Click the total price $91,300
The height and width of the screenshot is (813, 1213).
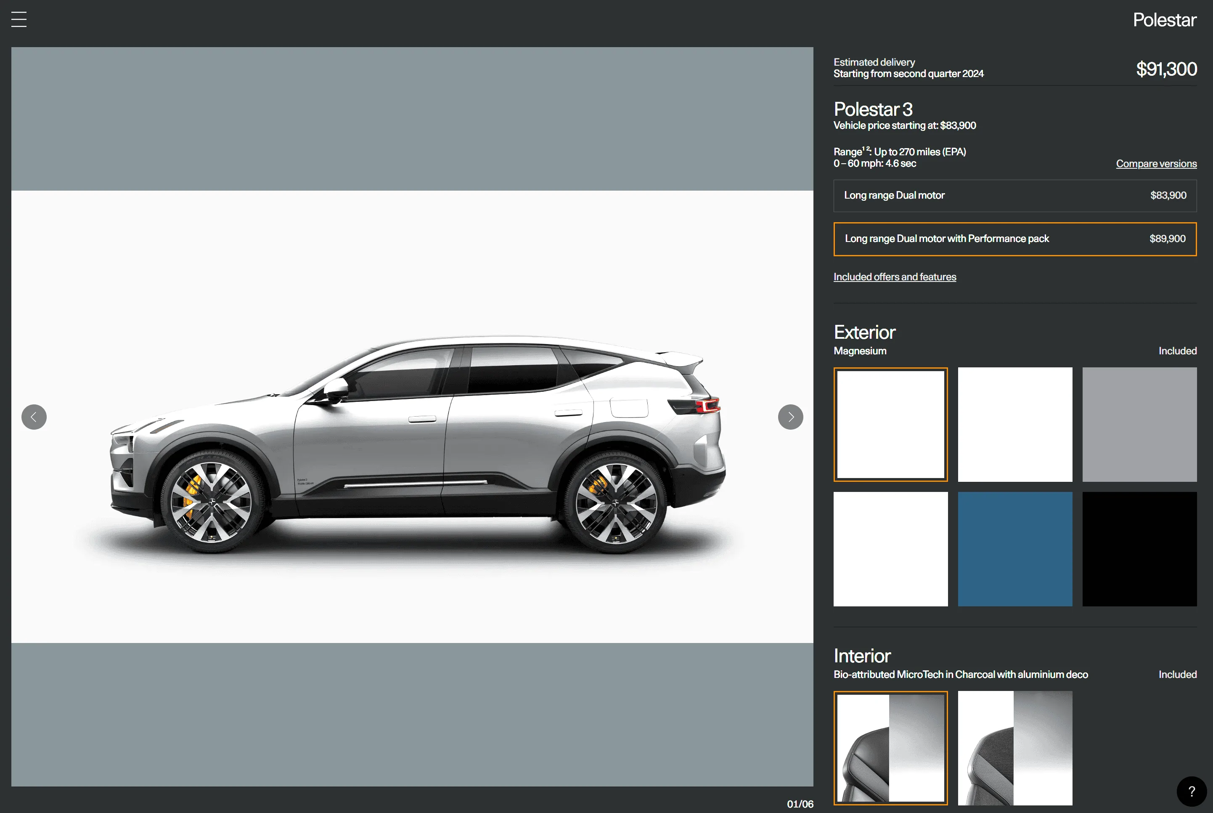click(1166, 69)
